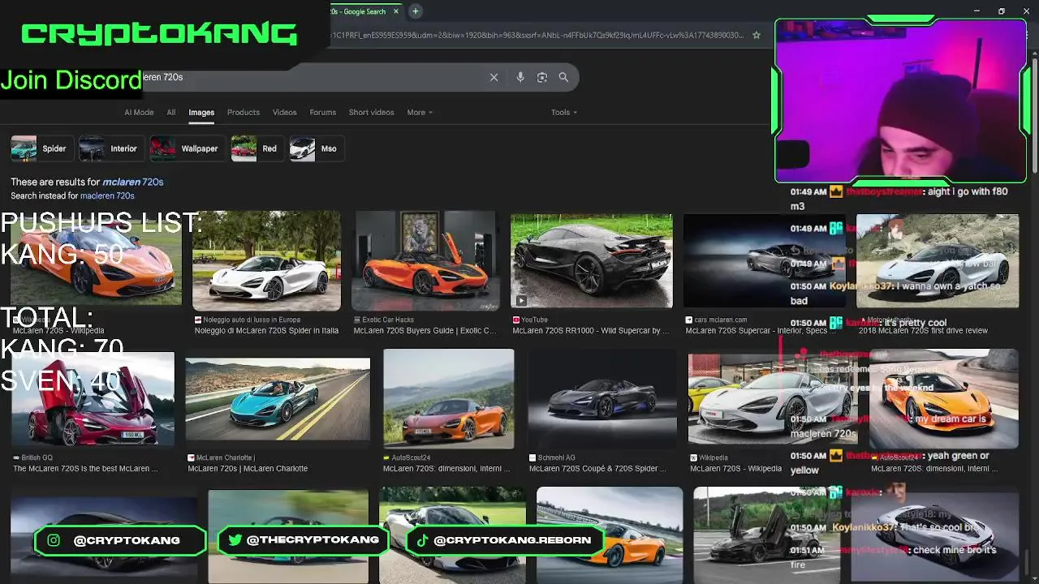The width and height of the screenshot is (1039, 584).
Task: Open the black 720S RR1000 YouTube thumbnail
Action: pyautogui.click(x=592, y=261)
